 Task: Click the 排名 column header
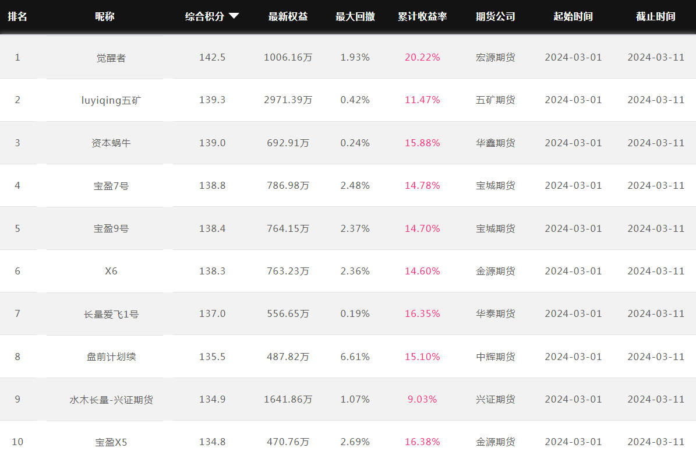[x=17, y=16]
